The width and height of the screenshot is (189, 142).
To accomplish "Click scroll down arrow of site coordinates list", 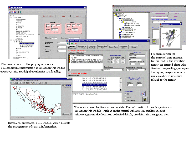I will (120, 90).
